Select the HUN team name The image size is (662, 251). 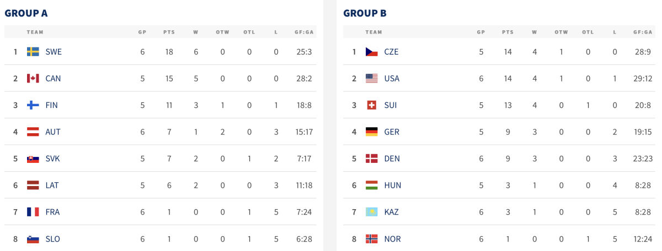click(393, 185)
